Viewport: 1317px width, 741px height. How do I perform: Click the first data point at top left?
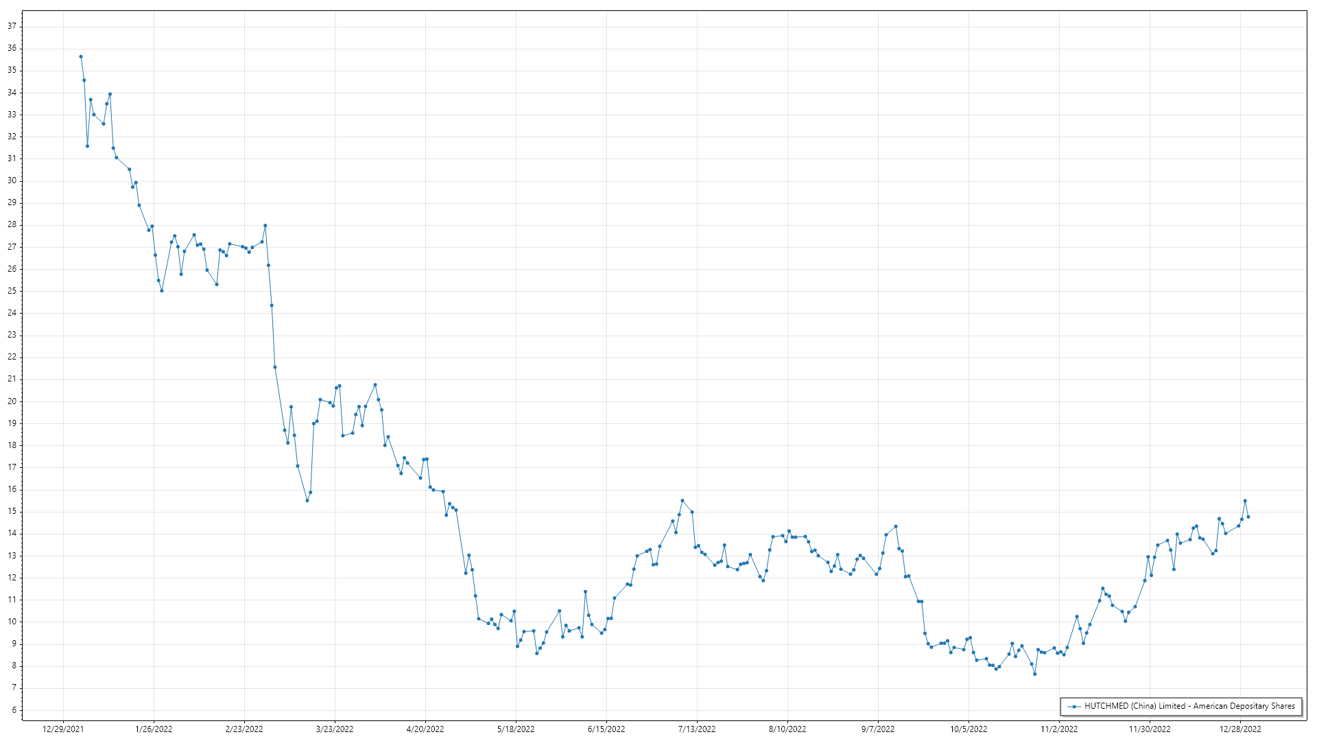tap(81, 57)
